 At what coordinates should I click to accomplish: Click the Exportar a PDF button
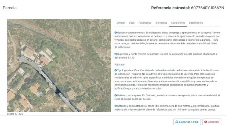[x=187, y=122]
